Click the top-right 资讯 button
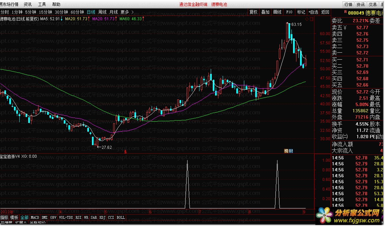This screenshot has height=226, width=385. coord(361,4)
